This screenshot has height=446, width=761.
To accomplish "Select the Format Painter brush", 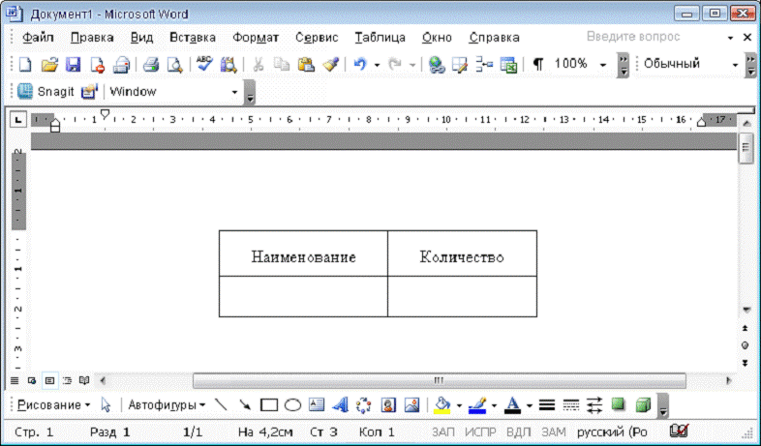I will click(330, 64).
